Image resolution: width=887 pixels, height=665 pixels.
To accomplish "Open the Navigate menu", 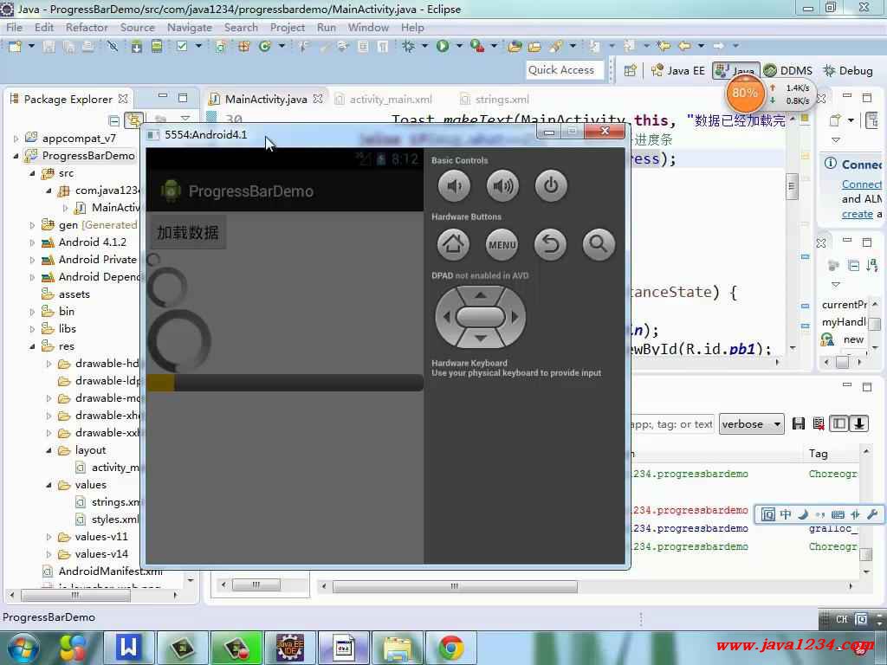I will (x=190, y=27).
